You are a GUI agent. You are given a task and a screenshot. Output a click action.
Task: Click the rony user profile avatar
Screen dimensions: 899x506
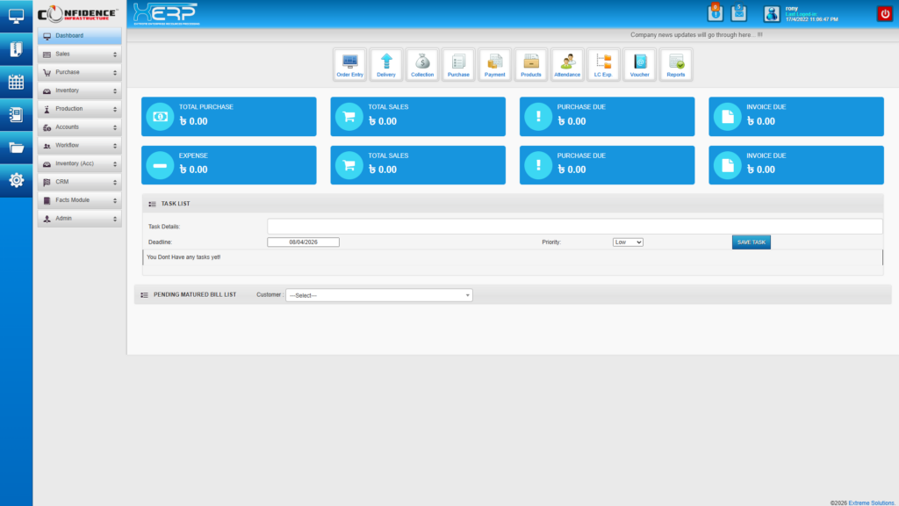[770, 12]
